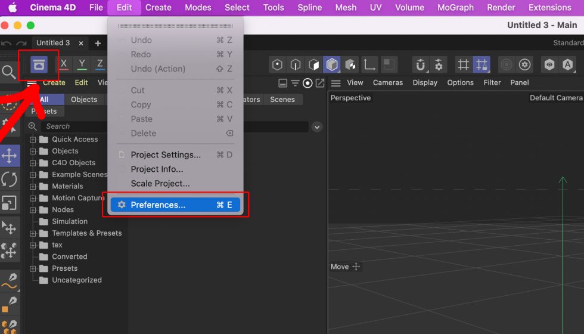Toggle the dimmed Viewport Solo square icon

390,65
